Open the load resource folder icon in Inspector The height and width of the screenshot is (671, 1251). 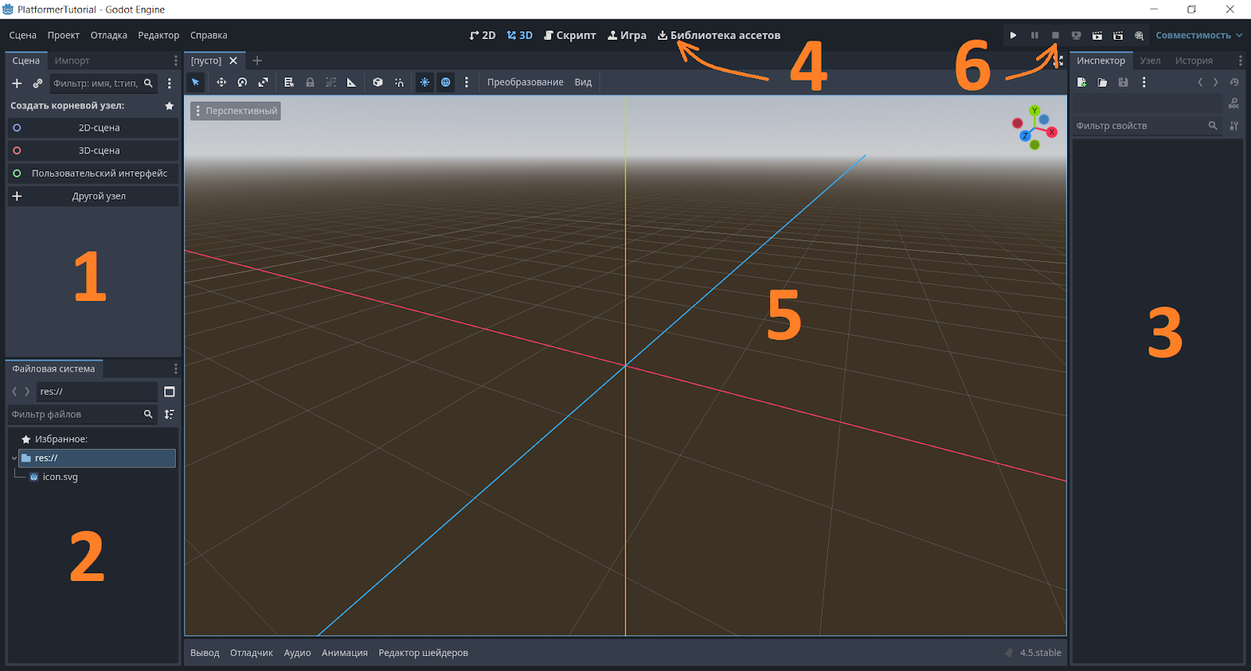(1102, 82)
